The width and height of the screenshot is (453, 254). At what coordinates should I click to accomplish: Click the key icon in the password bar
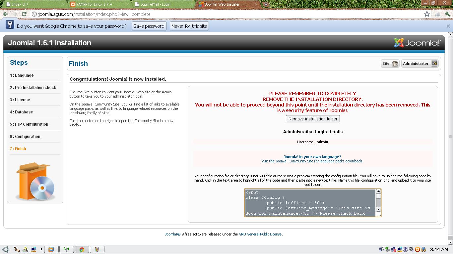click(10, 25)
